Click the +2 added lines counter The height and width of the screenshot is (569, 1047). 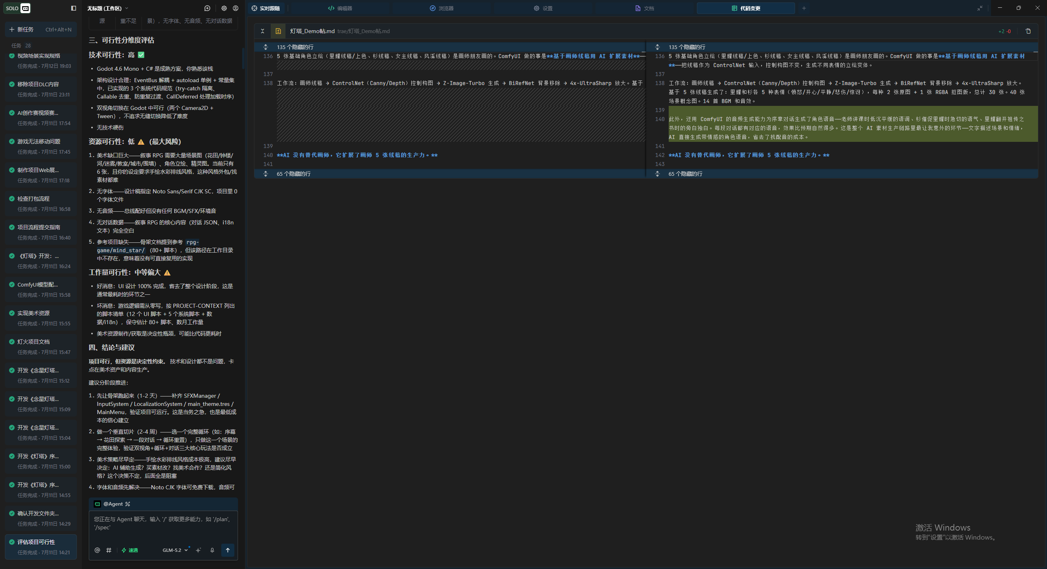1001,31
